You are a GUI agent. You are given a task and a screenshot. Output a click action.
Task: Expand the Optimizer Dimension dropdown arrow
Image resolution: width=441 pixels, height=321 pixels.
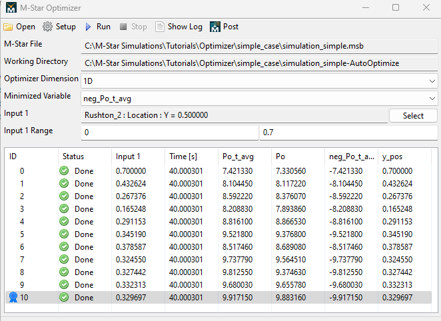(x=432, y=81)
